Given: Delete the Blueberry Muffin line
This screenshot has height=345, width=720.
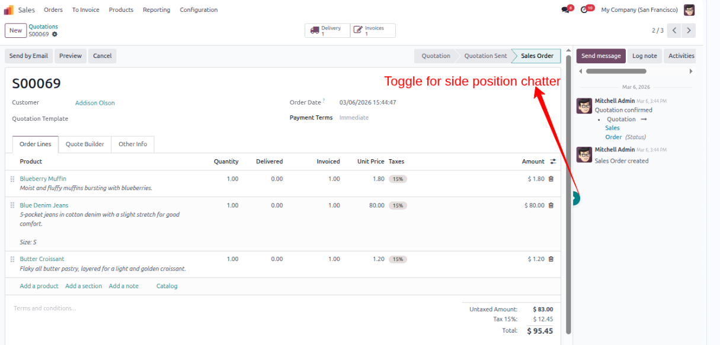Looking at the screenshot, I should [551, 179].
